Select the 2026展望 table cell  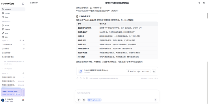point(81,57)
